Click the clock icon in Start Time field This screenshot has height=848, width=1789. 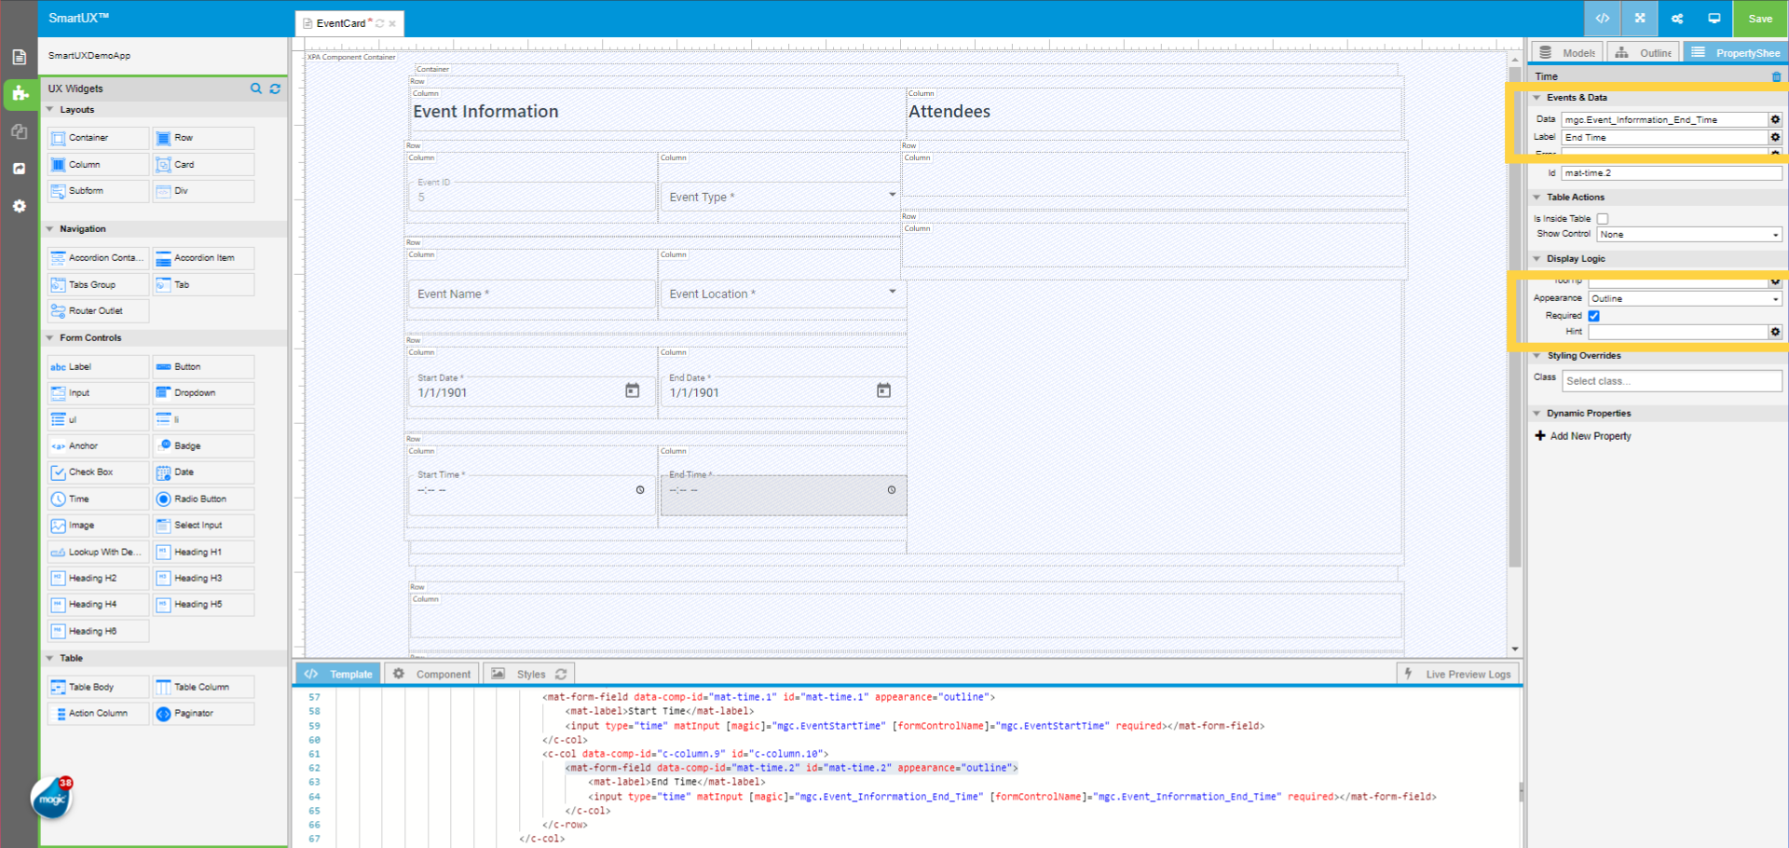[x=640, y=490]
